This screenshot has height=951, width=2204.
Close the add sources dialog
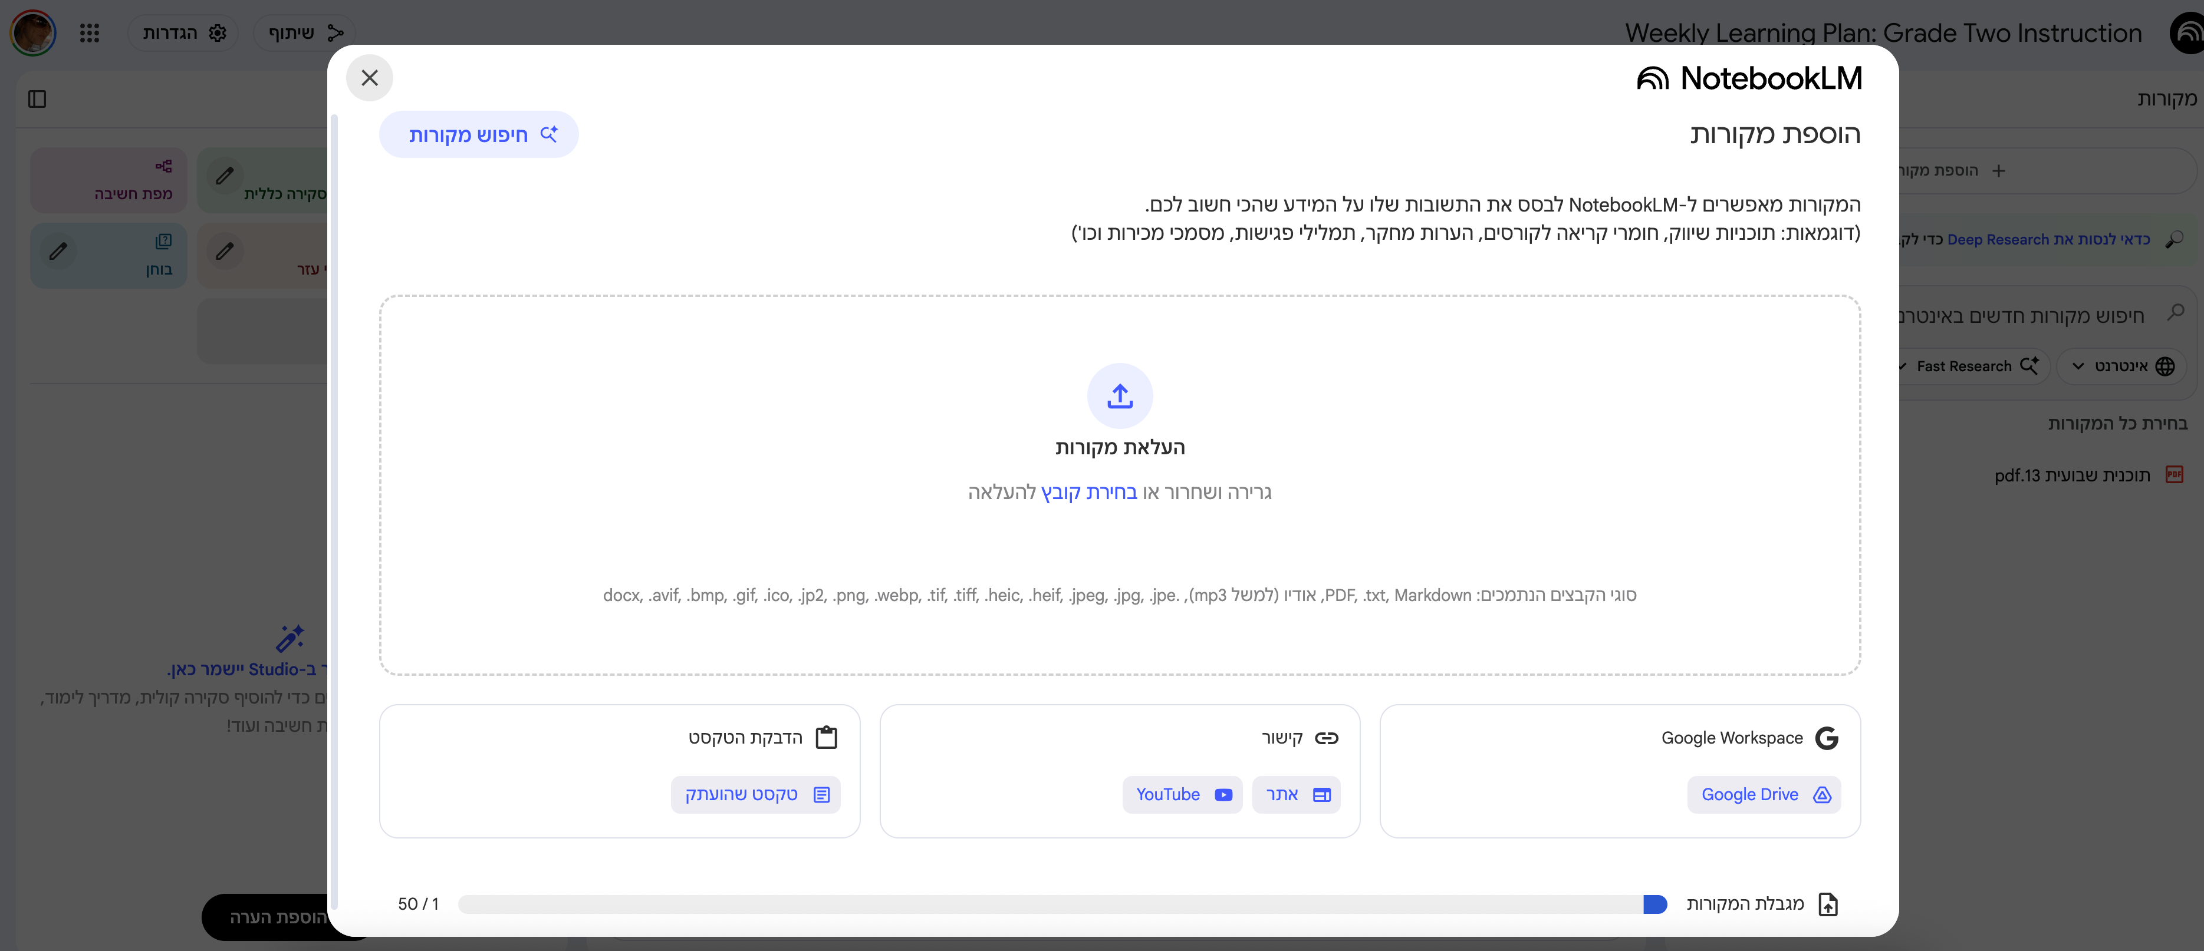(x=370, y=78)
